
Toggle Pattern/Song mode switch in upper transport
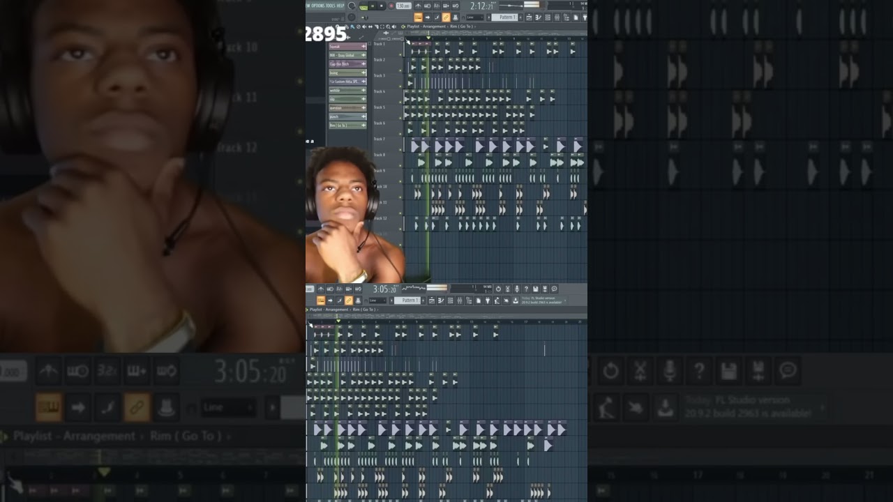(x=363, y=6)
